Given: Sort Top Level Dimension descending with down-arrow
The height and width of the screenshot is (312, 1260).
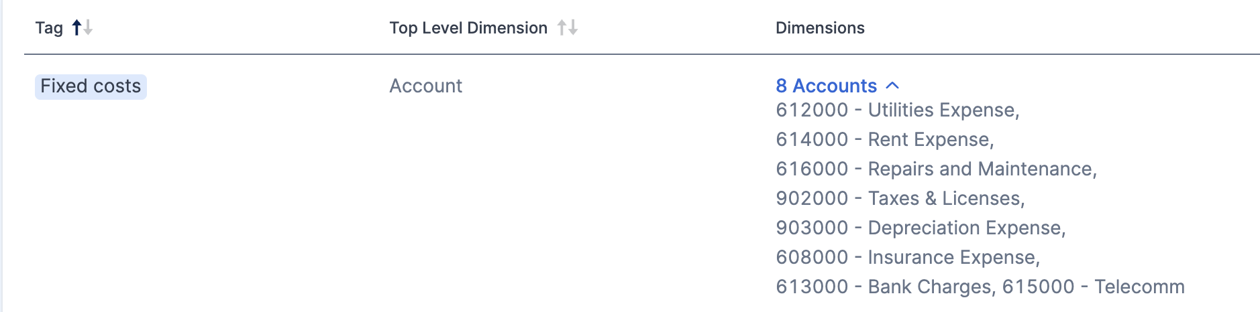Looking at the screenshot, I should coord(573,27).
